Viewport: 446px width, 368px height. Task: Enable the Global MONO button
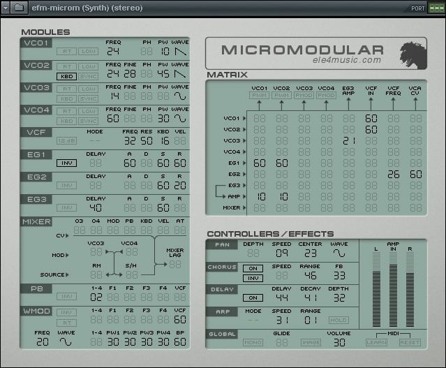253,343
